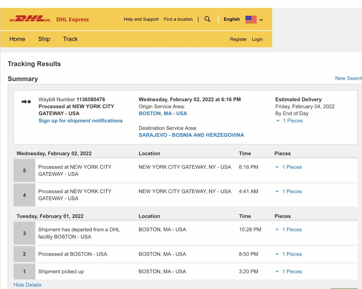This screenshot has width=362, height=289.
Task: Expand 1 Pieces for 10:28 PM event
Action: [289, 229]
